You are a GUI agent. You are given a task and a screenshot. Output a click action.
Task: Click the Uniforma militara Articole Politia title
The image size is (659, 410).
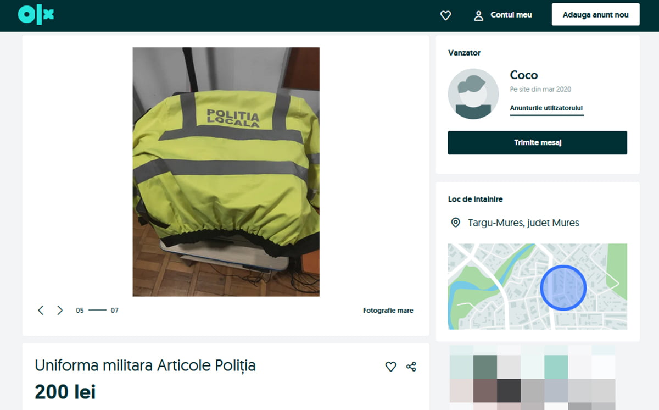[x=145, y=365]
